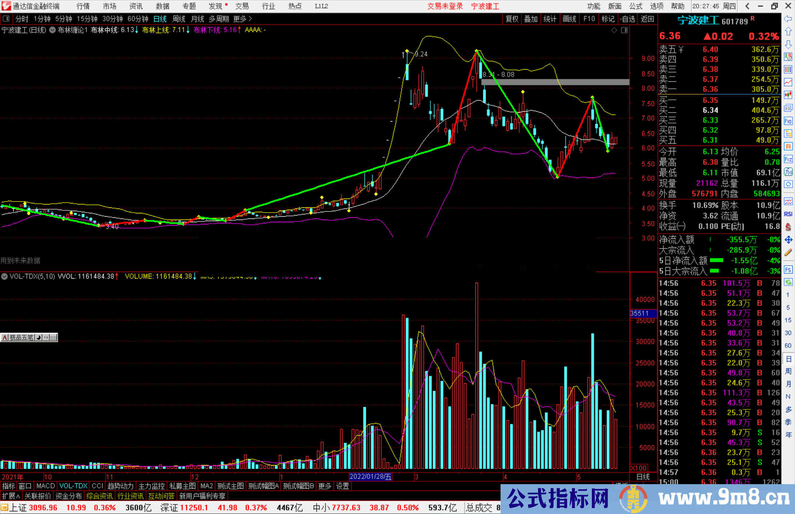
Task: Click the candlestick chart sidebar icon
Action: [788, 95]
